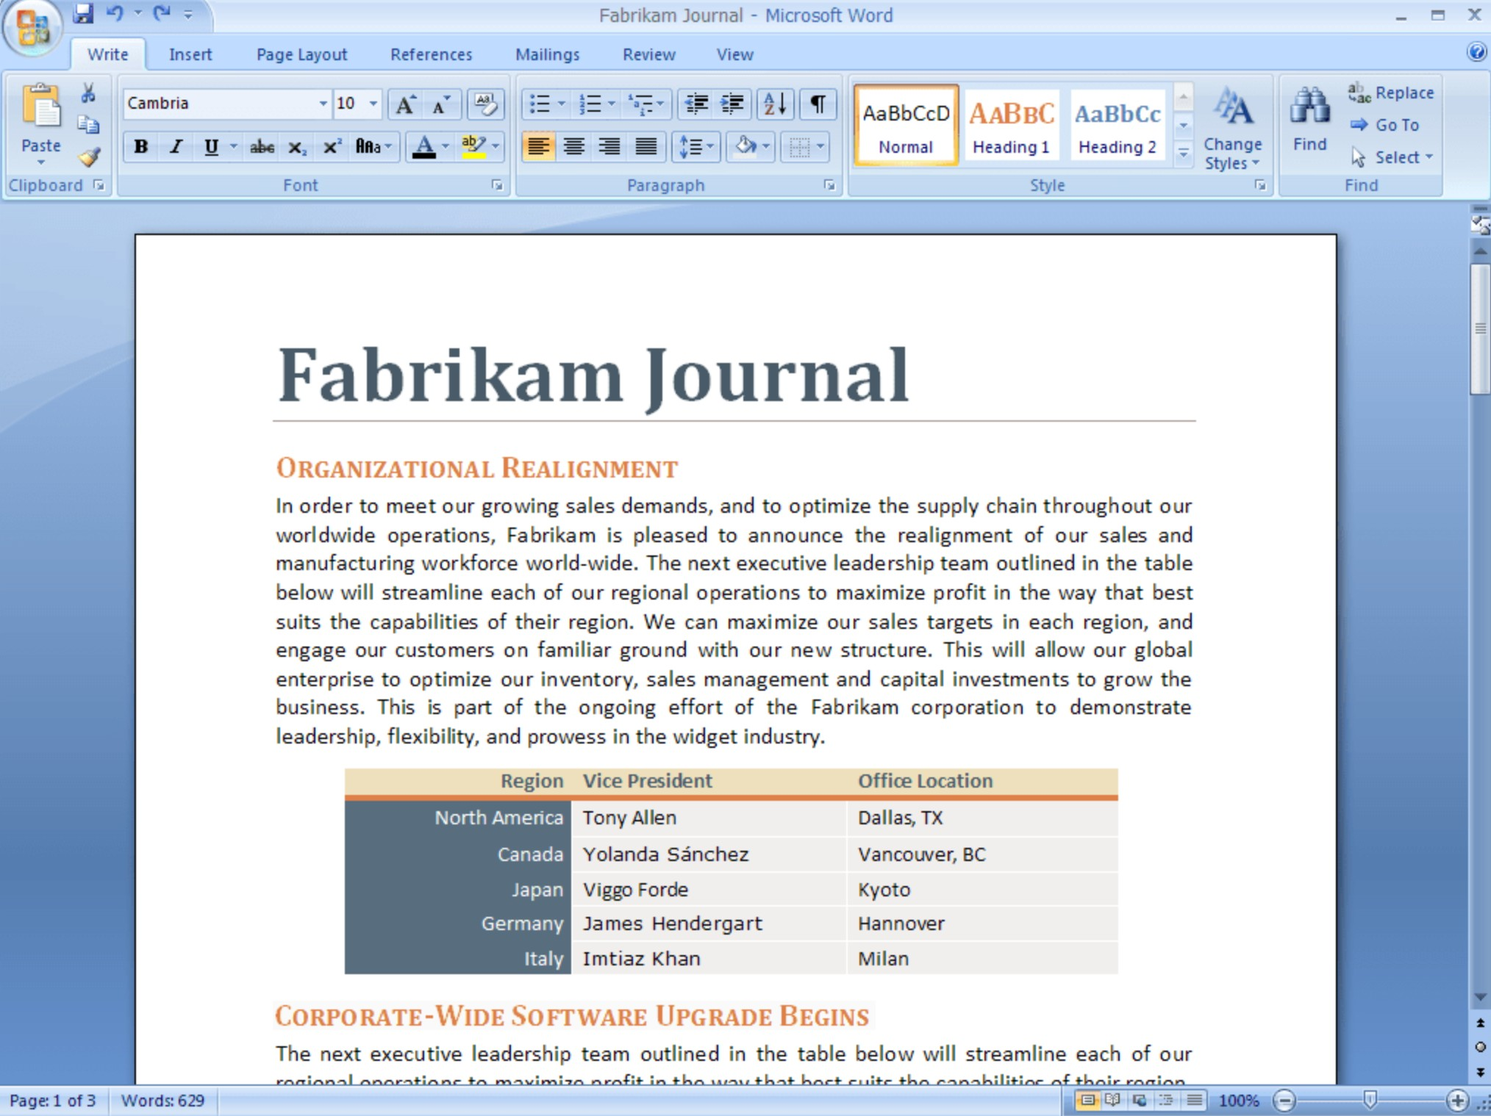Screen dimensions: 1491x1116
Task: Apply the font color swatch
Action: tap(423, 147)
